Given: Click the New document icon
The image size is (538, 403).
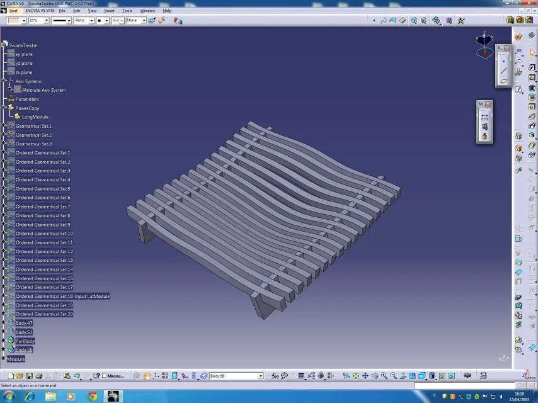Looking at the screenshot, I should [11, 376].
